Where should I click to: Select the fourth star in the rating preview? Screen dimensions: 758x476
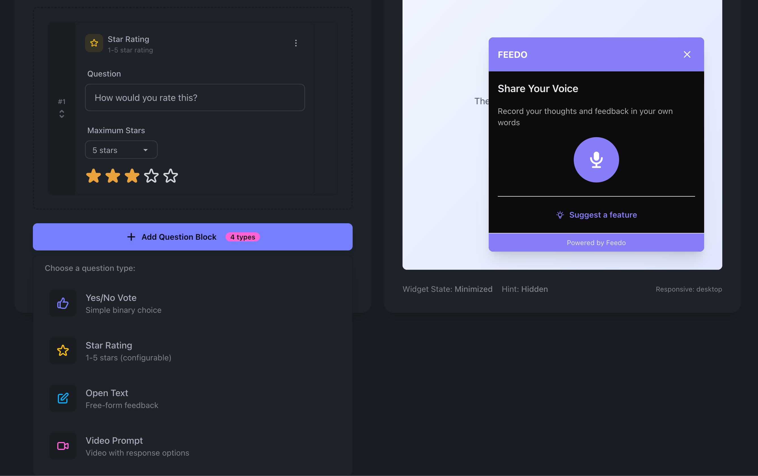tap(151, 176)
